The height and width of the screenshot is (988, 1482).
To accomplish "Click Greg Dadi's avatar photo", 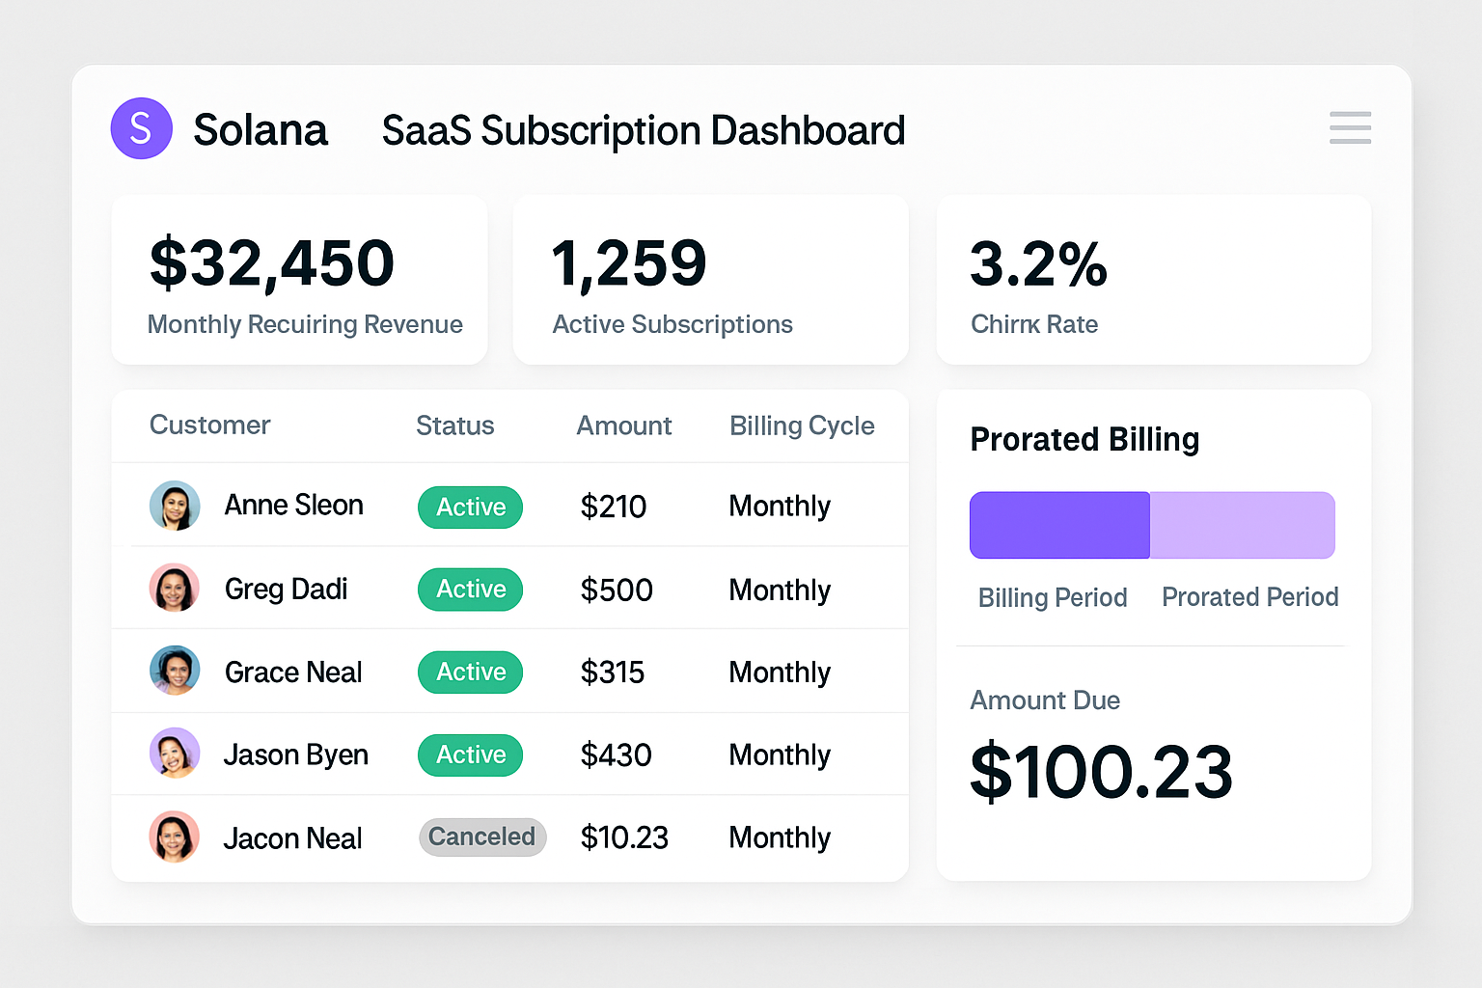I will click(x=175, y=589).
